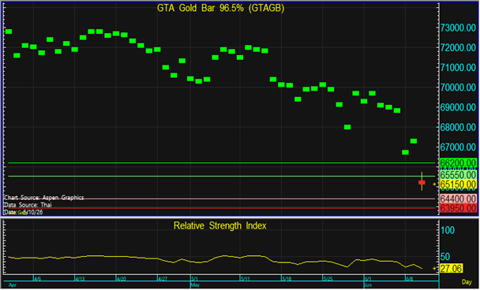480x290 pixels.
Task: Click the 5/11 date axis label
Action: tap(246, 279)
